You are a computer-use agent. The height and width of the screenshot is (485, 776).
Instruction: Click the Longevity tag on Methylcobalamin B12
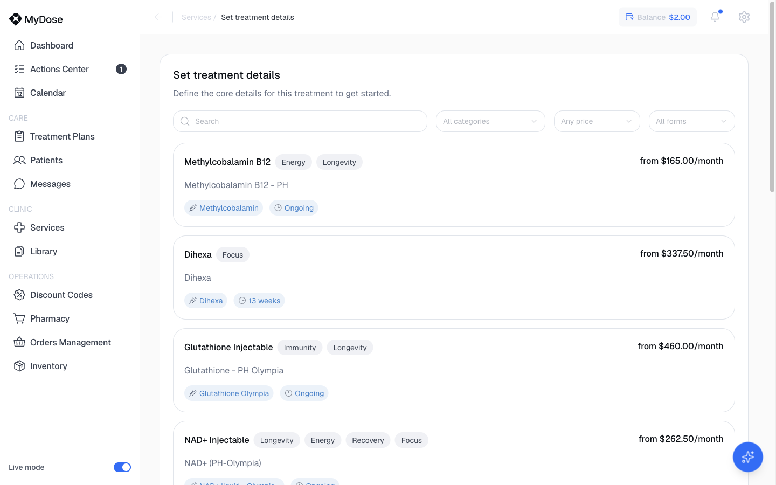point(339,162)
